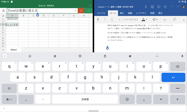This screenshot has width=187, height=112.
Task: Open keyboard more options ellipsis
Action: 157,56
